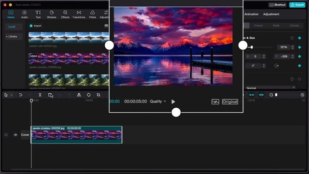Open the Canvas sub-tab
This screenshot has width=309, height=174.
point(294,26)
